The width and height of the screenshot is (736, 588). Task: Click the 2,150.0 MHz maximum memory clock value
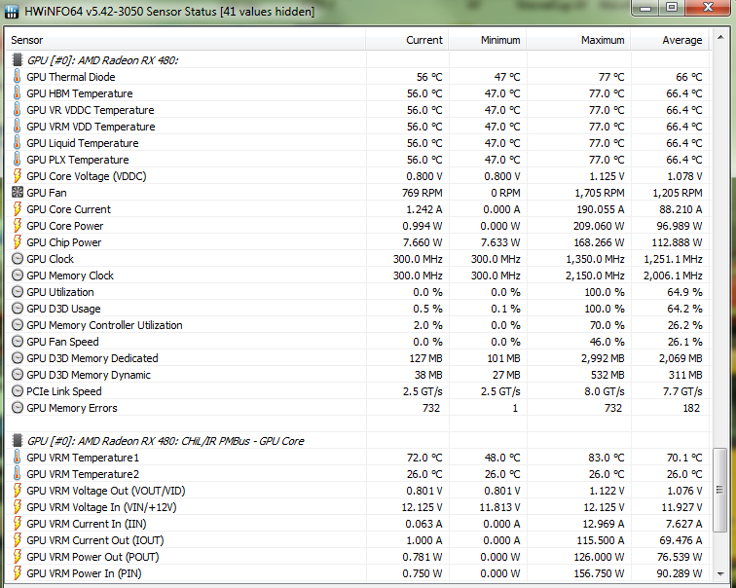pos(595,276)
